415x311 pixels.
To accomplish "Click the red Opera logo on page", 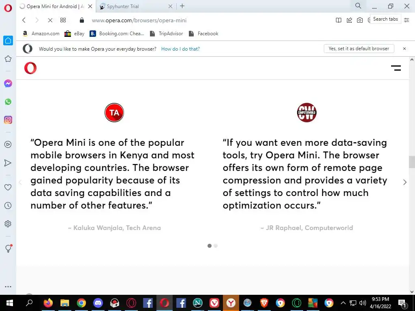I will pos(30,68).
